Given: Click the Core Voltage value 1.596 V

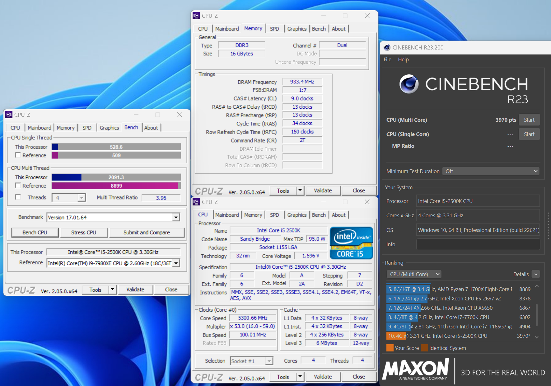Looking at the screenshot, I should [311, 256].
